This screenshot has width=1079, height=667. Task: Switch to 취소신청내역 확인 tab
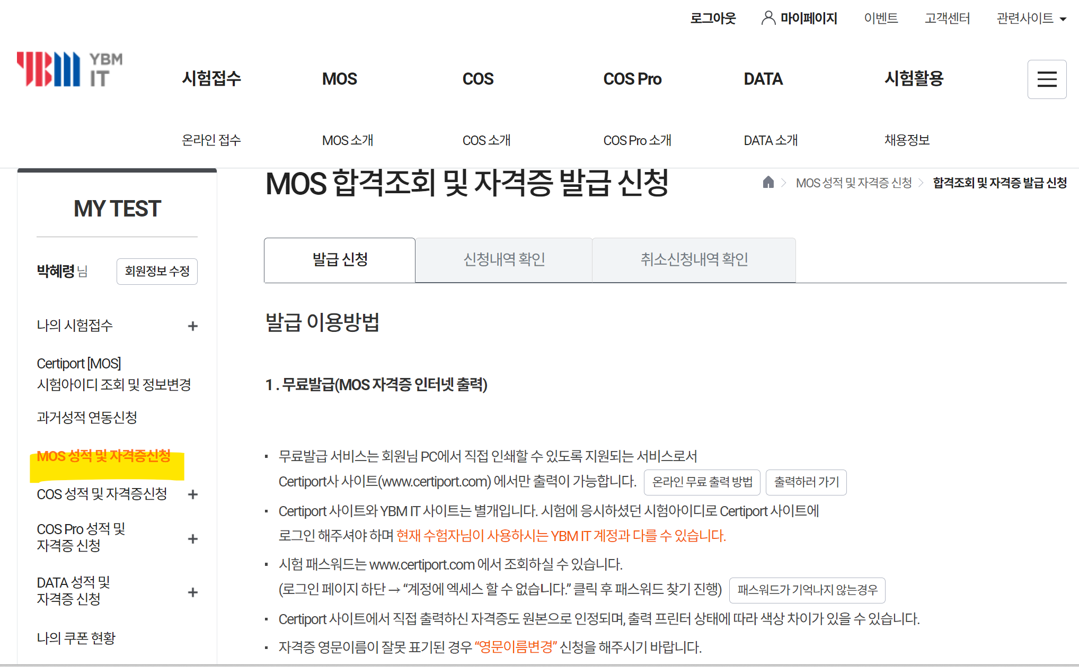pyautogui.click(x=694, y=259)
